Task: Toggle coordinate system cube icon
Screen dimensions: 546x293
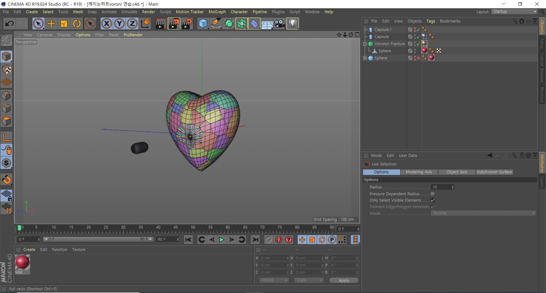Action: pyautogui.click(x=145, y=24)
